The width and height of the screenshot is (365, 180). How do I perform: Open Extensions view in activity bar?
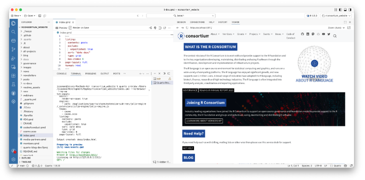(13, 75)
